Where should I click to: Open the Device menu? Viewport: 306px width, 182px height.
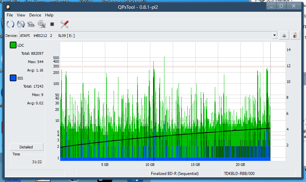35,15
